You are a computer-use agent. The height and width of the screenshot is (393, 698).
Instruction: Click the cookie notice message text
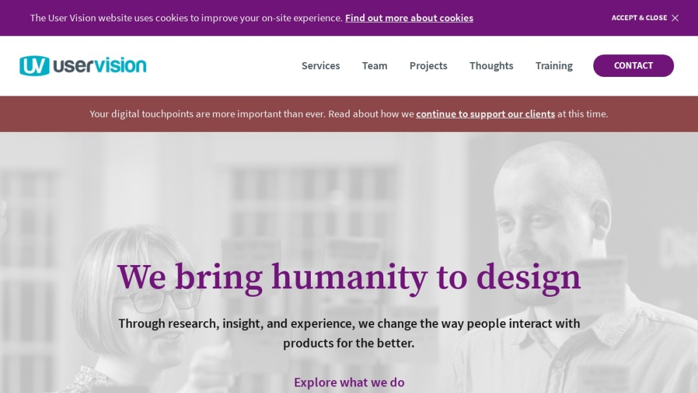[187, 17]
